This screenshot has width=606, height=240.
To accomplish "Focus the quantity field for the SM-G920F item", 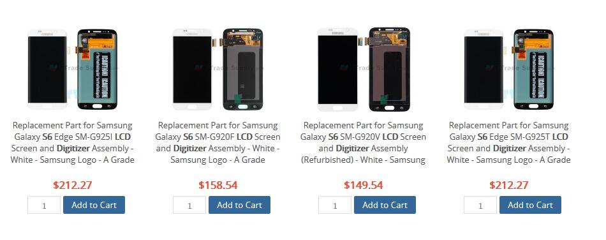I will (x=189, y=205).
